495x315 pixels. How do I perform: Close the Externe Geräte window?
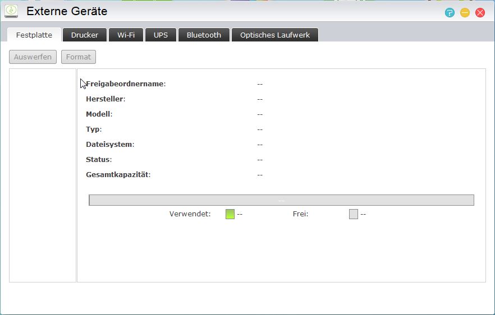[480, 13]
